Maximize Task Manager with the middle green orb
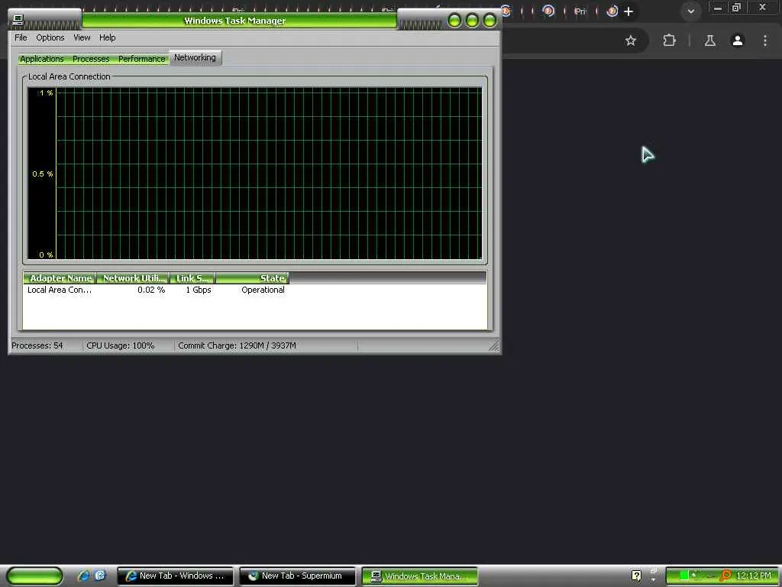 pyautogui.click(x=472, y=21)
